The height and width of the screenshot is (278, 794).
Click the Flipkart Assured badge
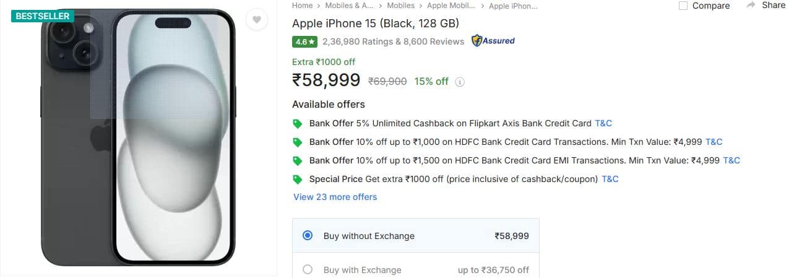(x=493, y=41)
